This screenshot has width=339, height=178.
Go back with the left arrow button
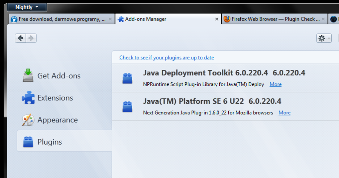[x=21, y=38]
